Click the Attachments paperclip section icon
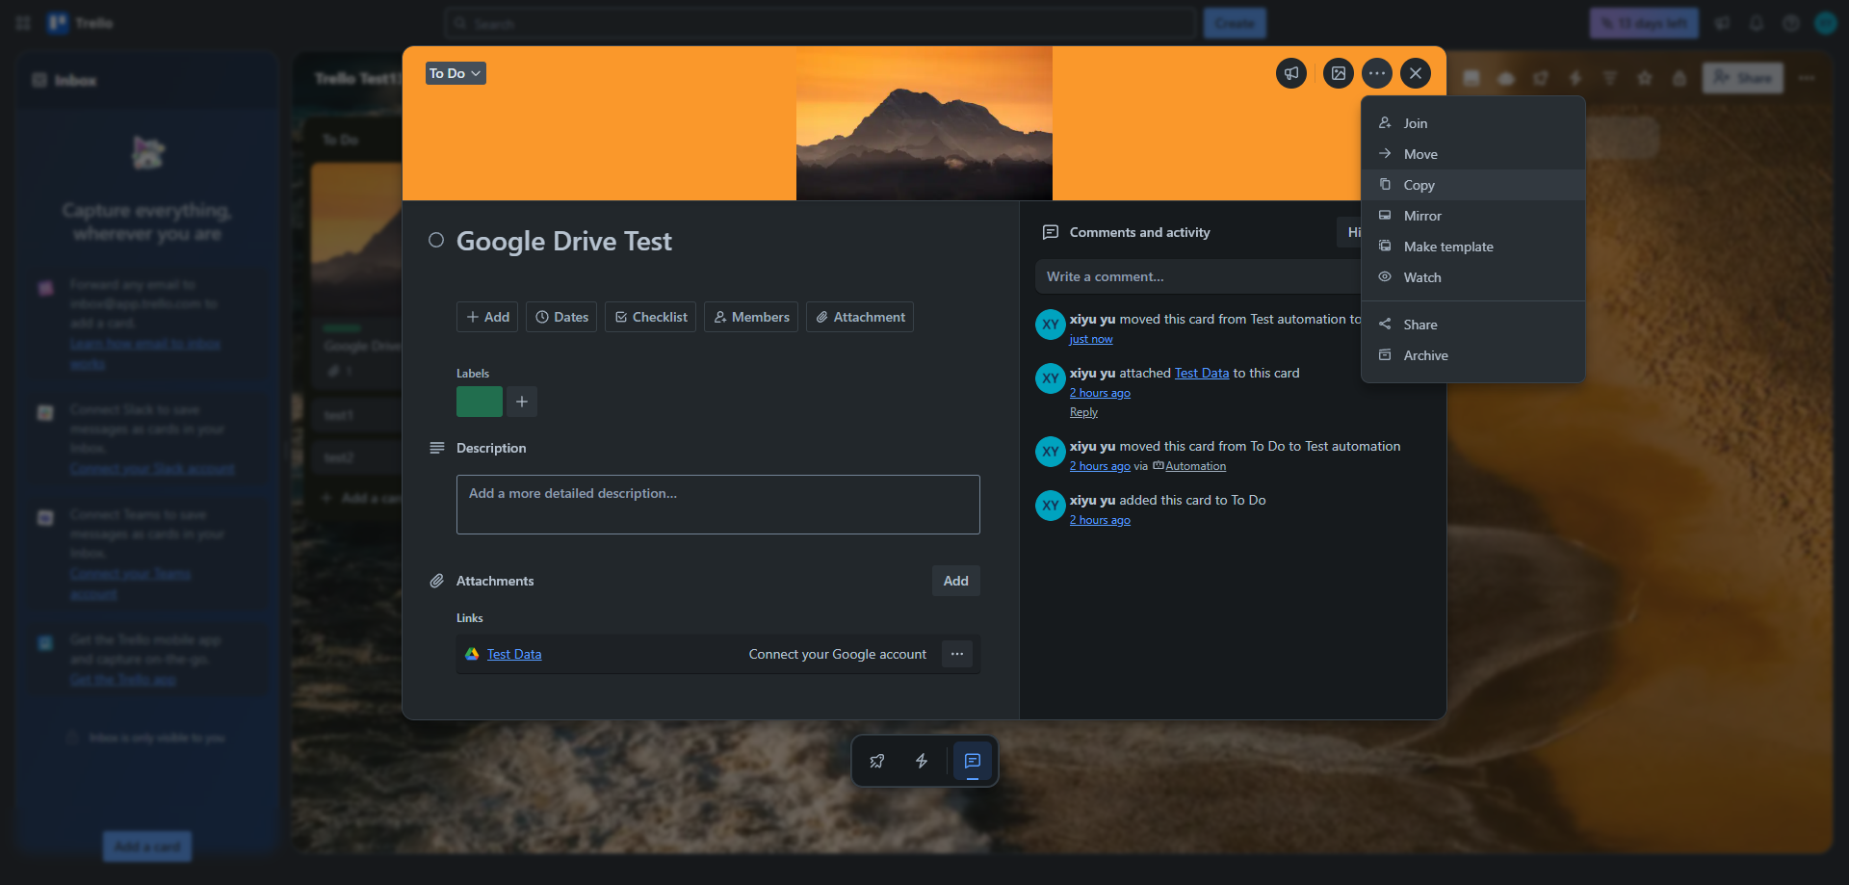 pos(436,581)
